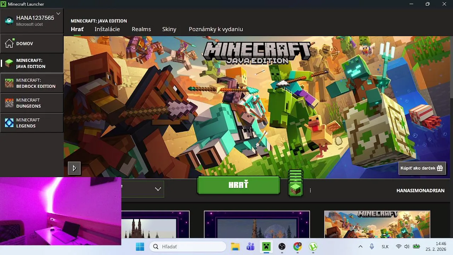The width and height of the screenshot is (453, 255).
Task: Click the MINECRAFT: JAVA EDITION header title
Action: (x=99, y=21)
